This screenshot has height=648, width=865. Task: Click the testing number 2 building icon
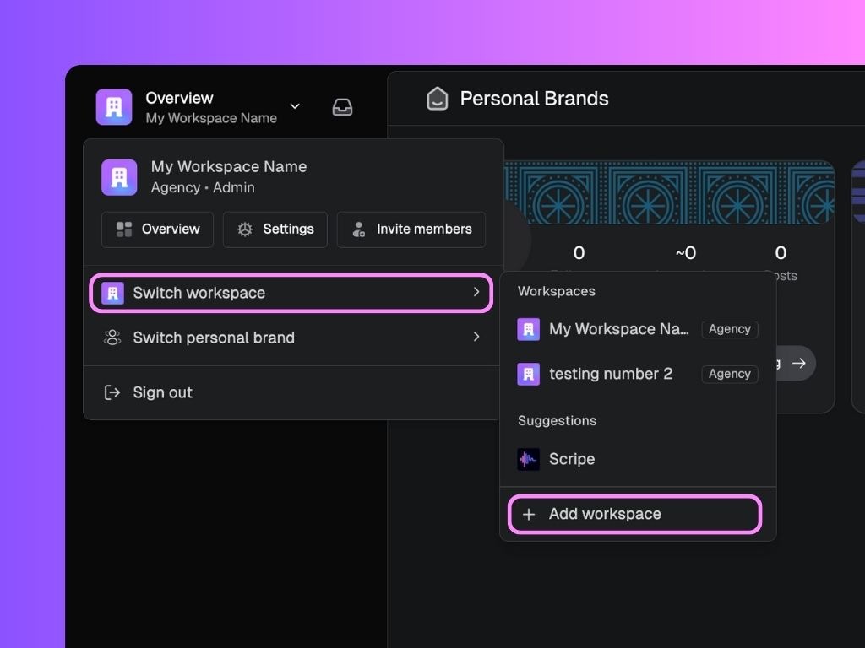click(528, 374)
